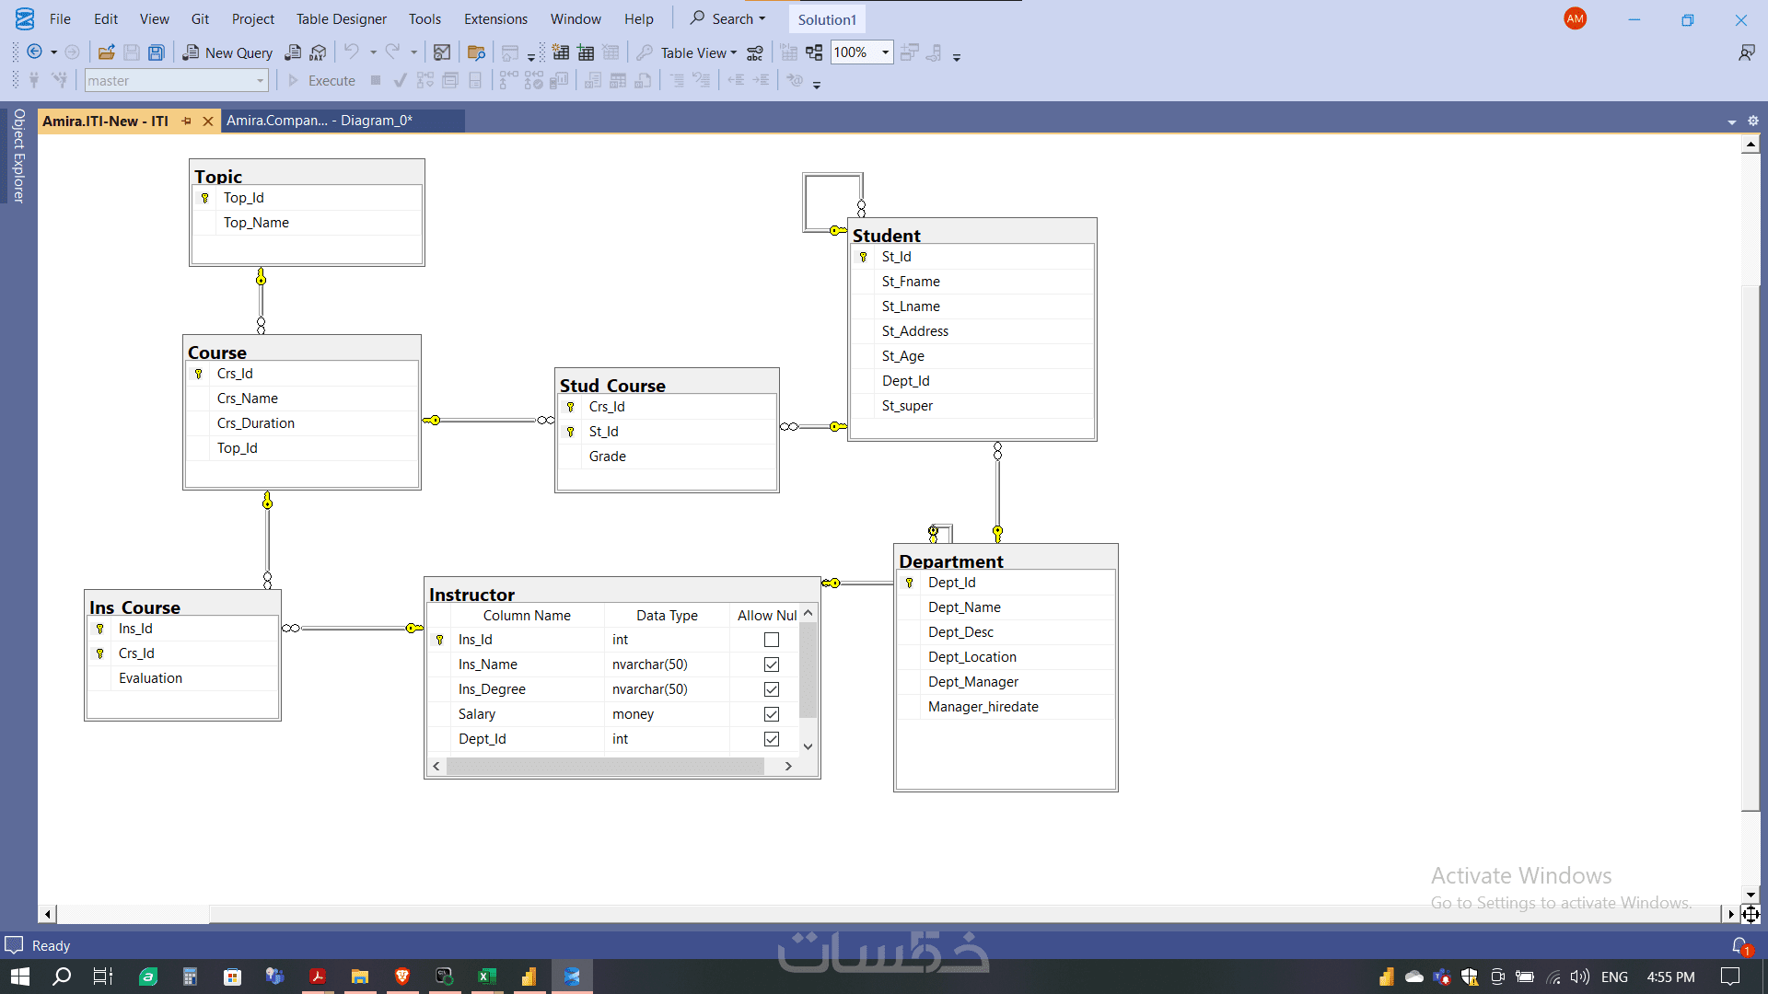Click the New Table icon in toolbar
This screenshot has height=994, width=1768.
tap(561, 52)
